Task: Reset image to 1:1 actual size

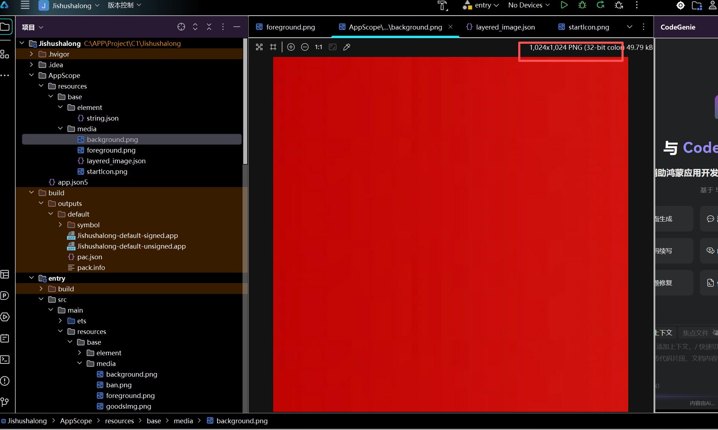Action: (x=318, y=47)
